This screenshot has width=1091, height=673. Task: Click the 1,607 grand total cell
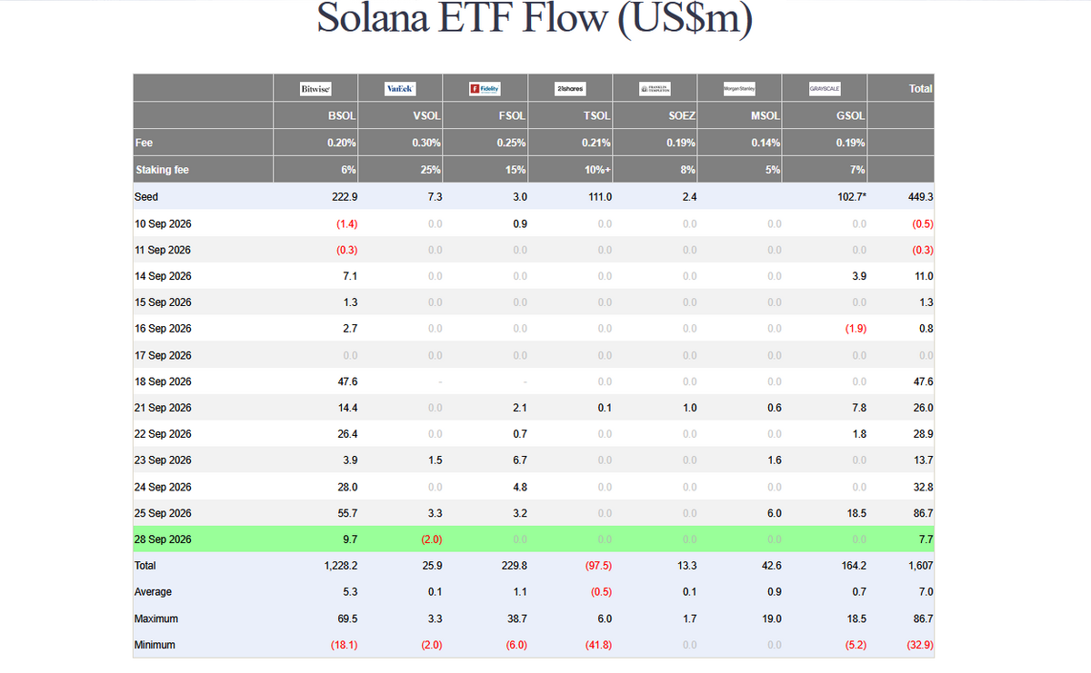tap(919, 566)
